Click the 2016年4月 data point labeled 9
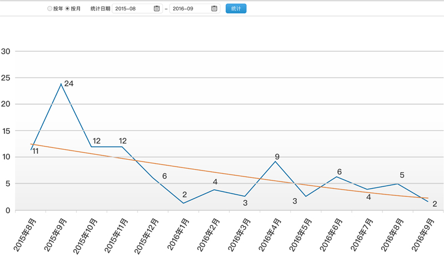Viewport: 444px width, 255px height. click(275, 162)
